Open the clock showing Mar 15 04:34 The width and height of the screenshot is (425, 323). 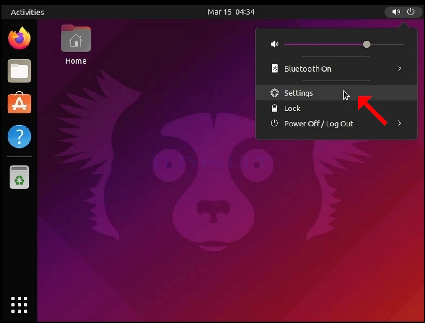[231, 12]
